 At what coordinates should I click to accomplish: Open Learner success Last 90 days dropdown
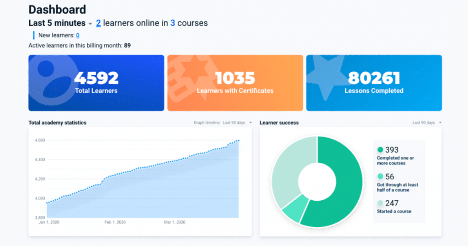point(440,123)
